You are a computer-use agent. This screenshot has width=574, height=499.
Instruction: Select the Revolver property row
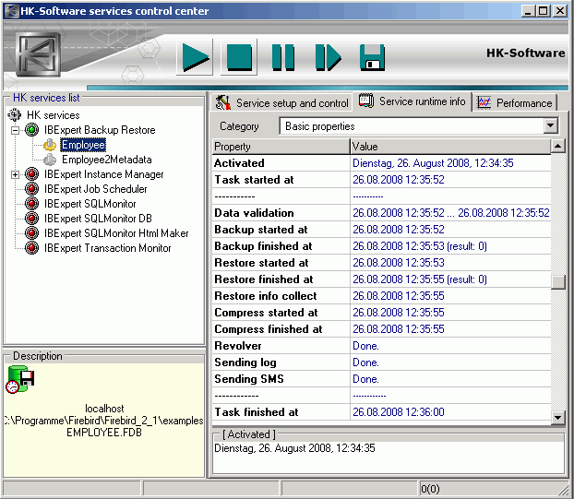click(381, 346)
